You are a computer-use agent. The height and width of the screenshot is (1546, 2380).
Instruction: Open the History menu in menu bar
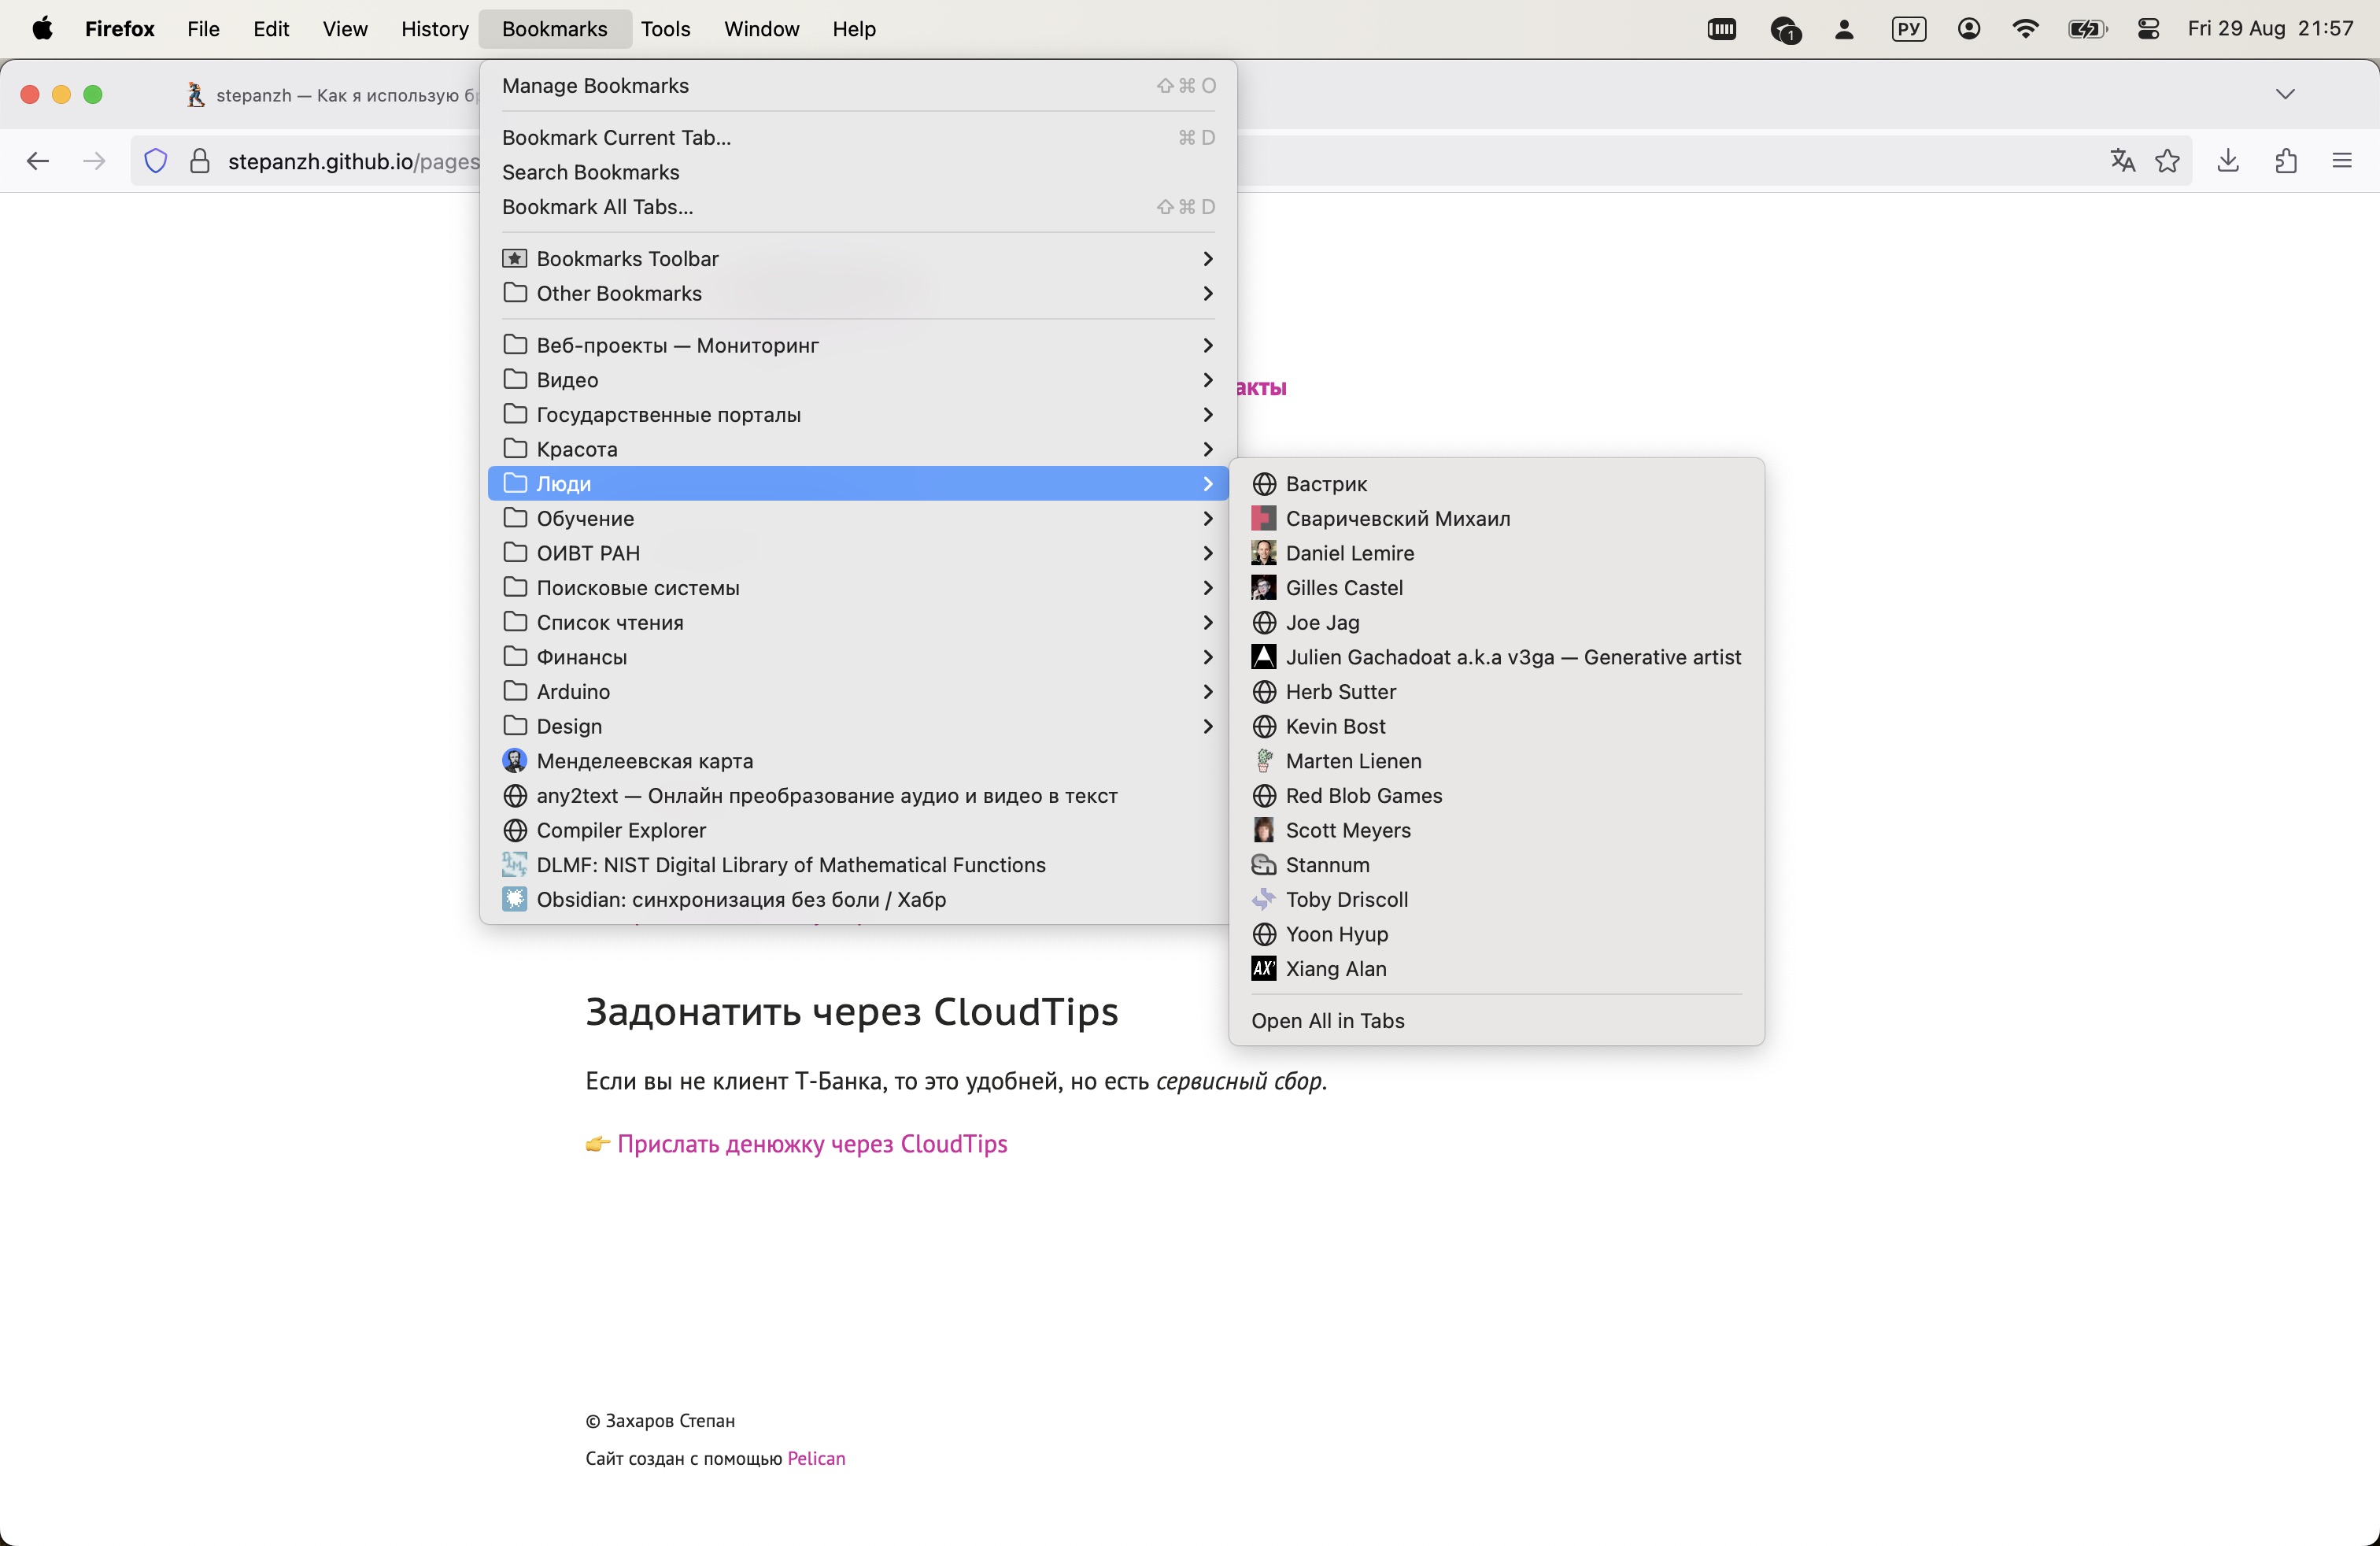435,29
